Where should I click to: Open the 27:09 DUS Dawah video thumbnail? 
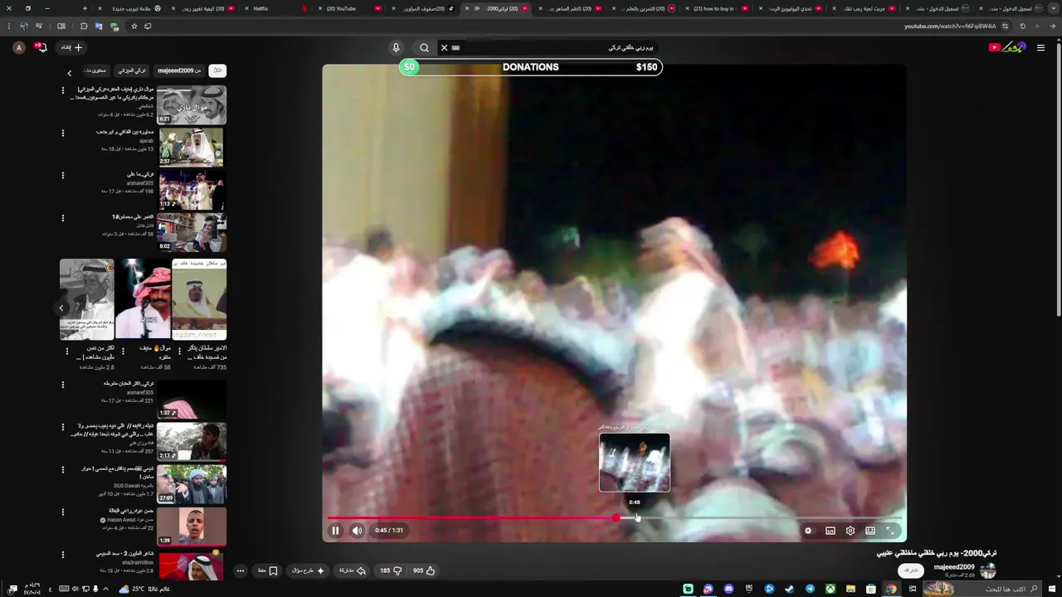point(191,484)
